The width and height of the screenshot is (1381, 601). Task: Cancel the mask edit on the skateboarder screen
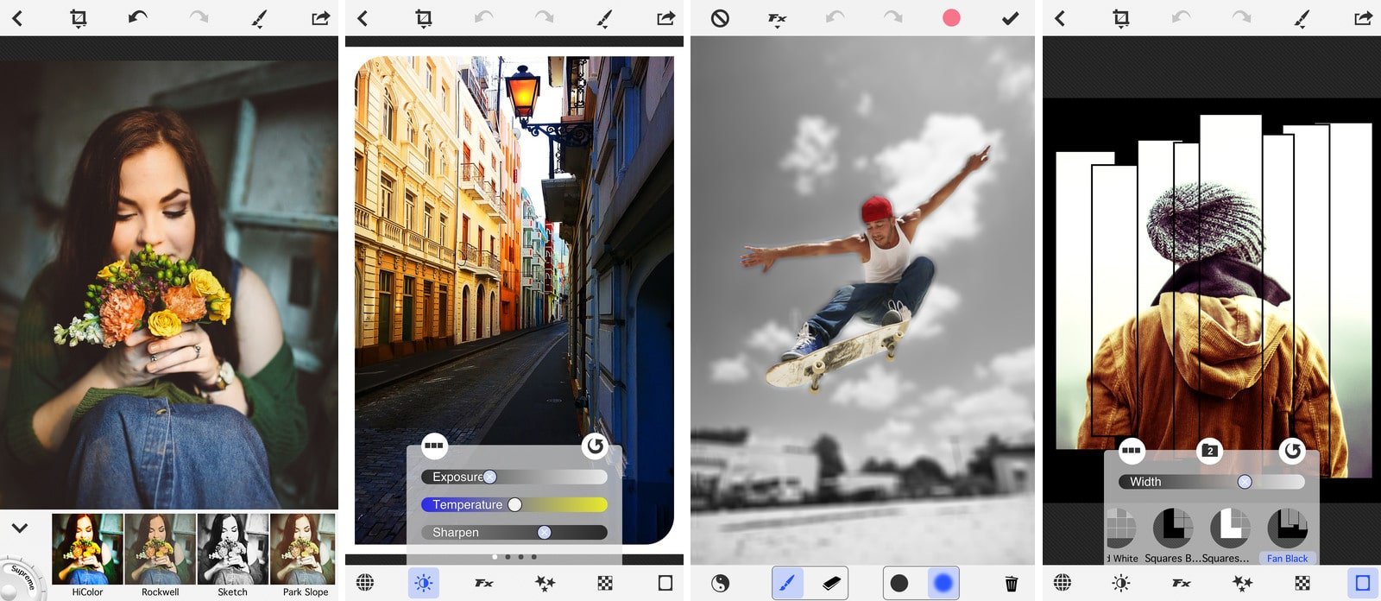(720, 18)
